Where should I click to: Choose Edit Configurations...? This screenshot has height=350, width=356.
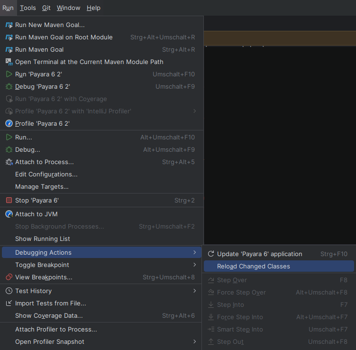click(x=46, y=174)
